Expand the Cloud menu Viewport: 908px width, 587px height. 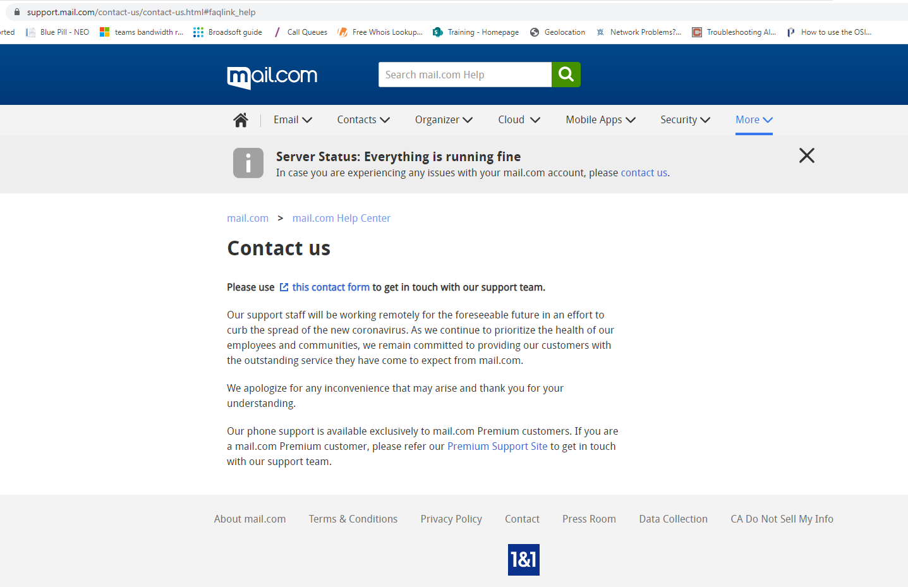[519, 120]
